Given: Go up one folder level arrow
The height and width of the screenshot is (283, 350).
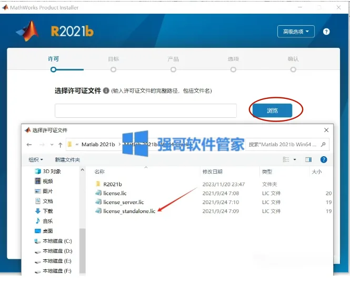Looking at the screenshot, I should (x=61, y=145).
